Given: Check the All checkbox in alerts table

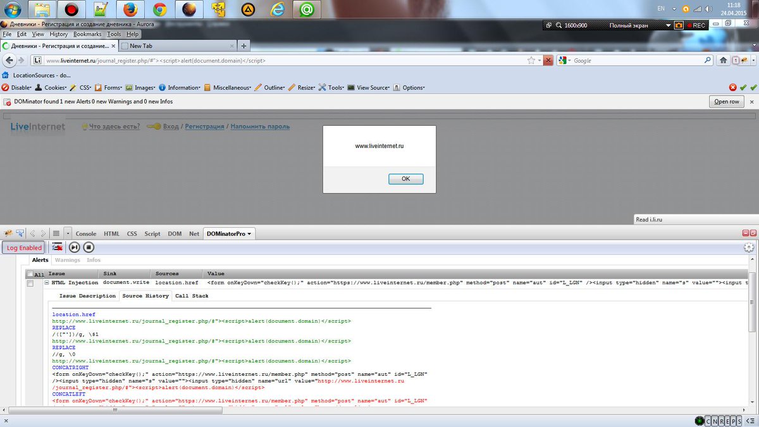Looking at the screenshot, I should click(30, 274).
